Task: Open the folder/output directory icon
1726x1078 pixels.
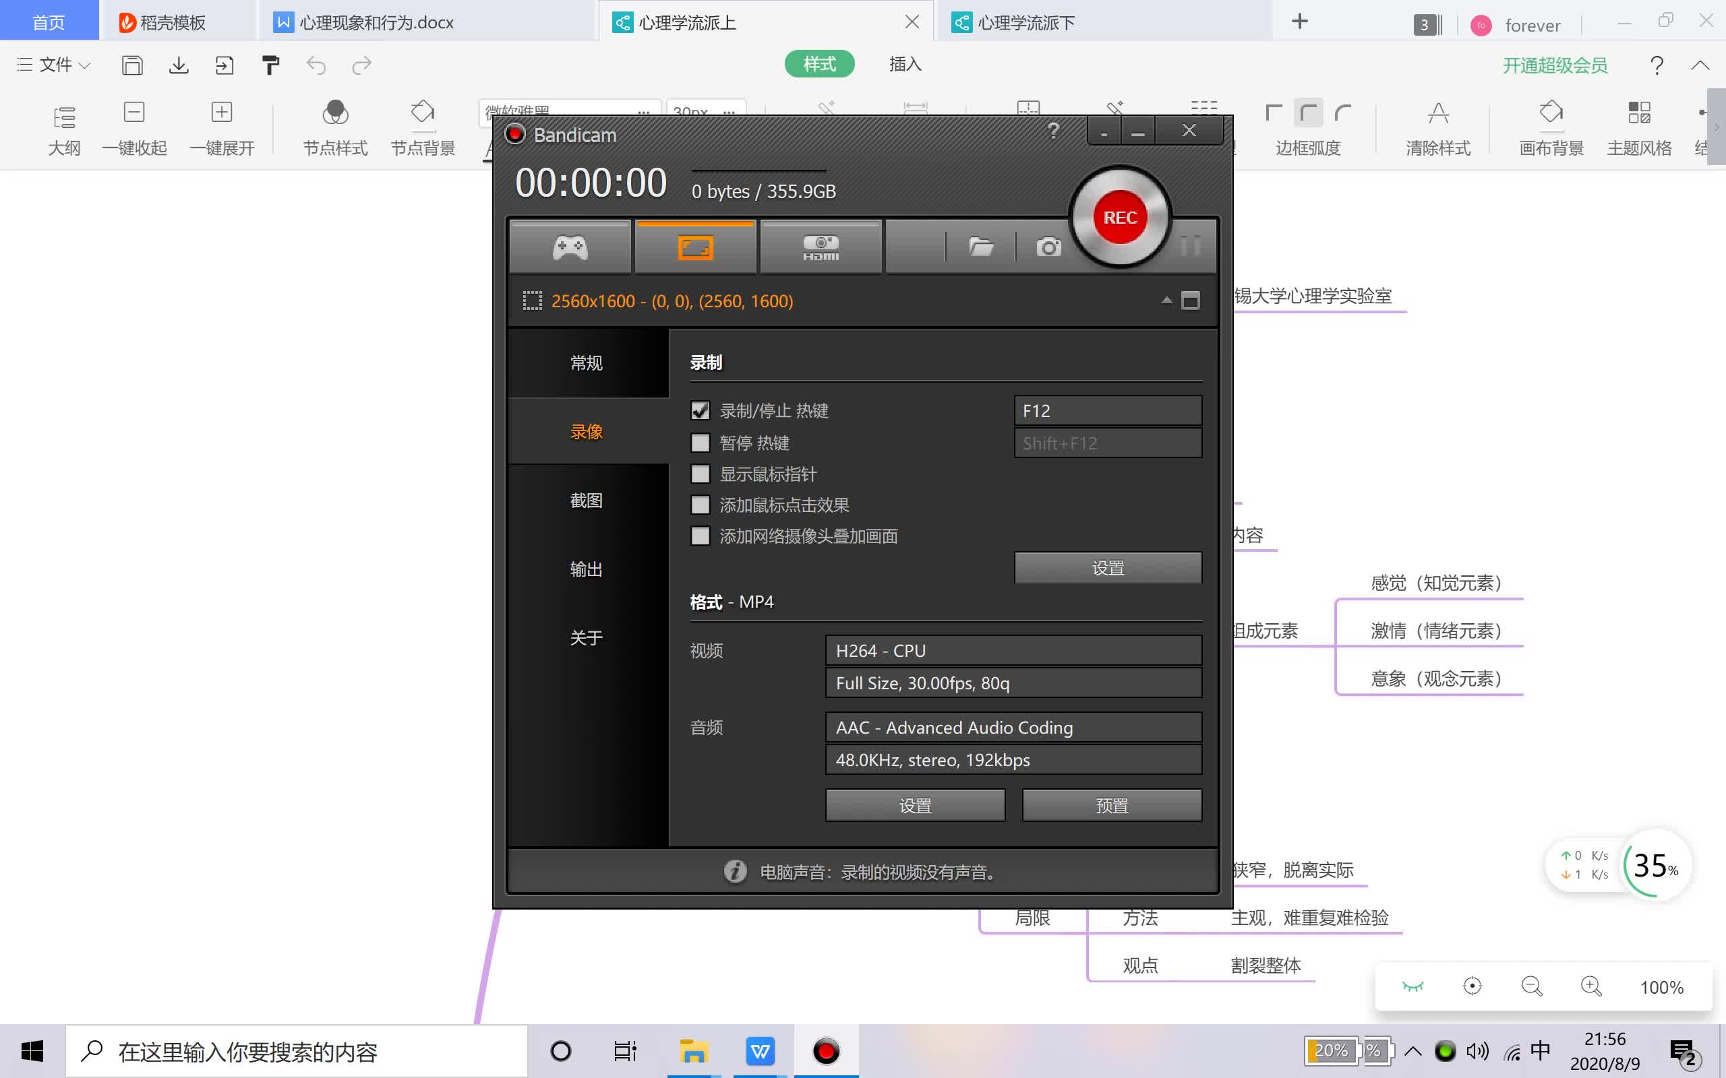Action: (983, 246)
